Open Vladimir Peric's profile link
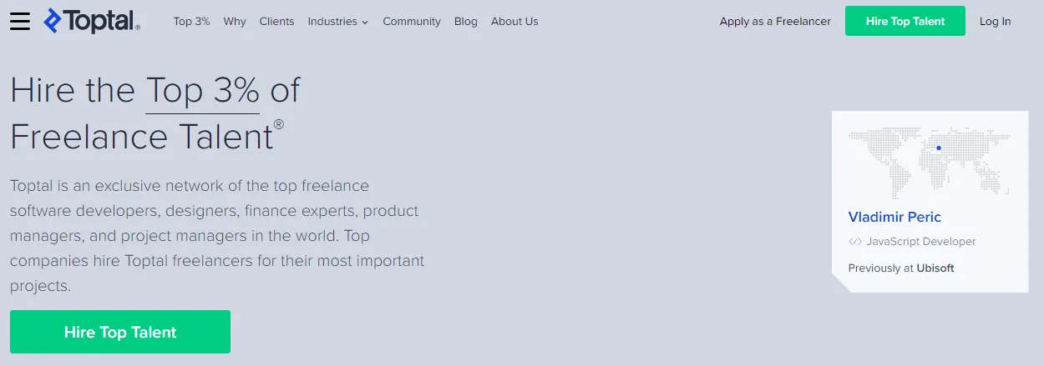This screenshot has width=1044, height=366. click(x=894, y=218)
